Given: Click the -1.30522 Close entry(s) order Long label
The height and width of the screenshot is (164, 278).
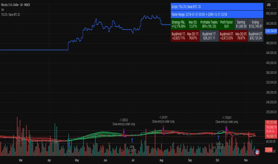Looking at the screenshot, I should [x=124, y=122].
